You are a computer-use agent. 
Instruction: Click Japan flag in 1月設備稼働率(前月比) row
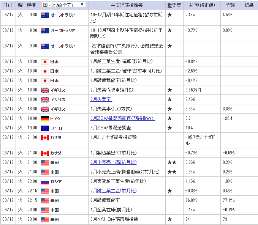click(x=45, y=81)
